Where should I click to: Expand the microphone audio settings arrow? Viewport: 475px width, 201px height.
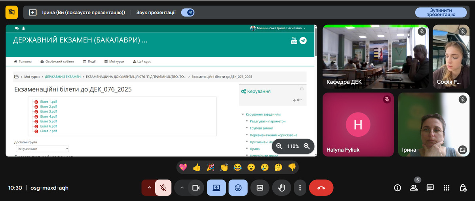(149, 188)
